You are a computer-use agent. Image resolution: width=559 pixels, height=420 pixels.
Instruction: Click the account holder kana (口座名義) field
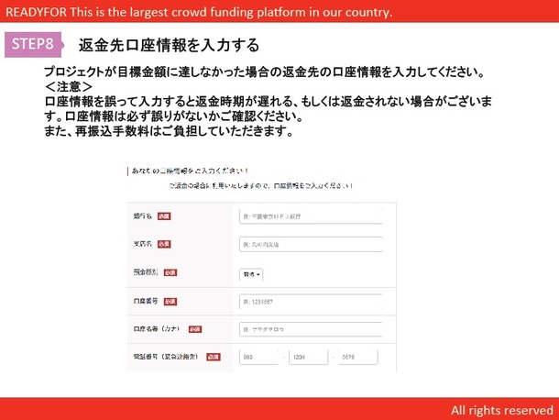click(311, 328)
